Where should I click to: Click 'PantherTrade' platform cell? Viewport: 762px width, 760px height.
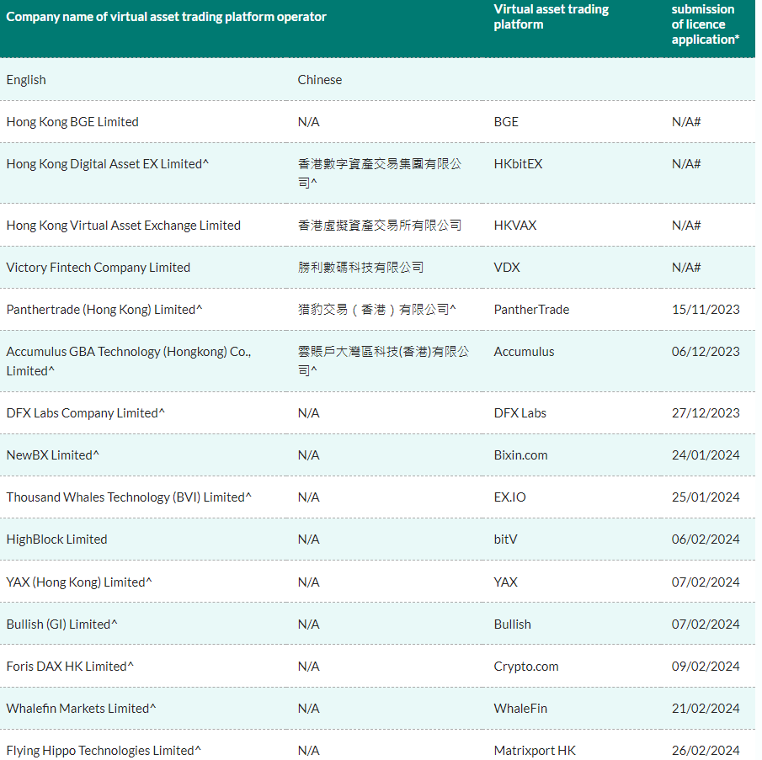click(x=531, y=310)
